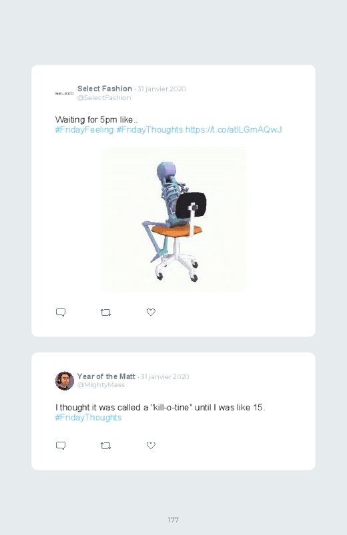Open the #FridayFeeling hashtag
Image resolution: width=347 pixels, height=535 pixels.
point(84,130)
